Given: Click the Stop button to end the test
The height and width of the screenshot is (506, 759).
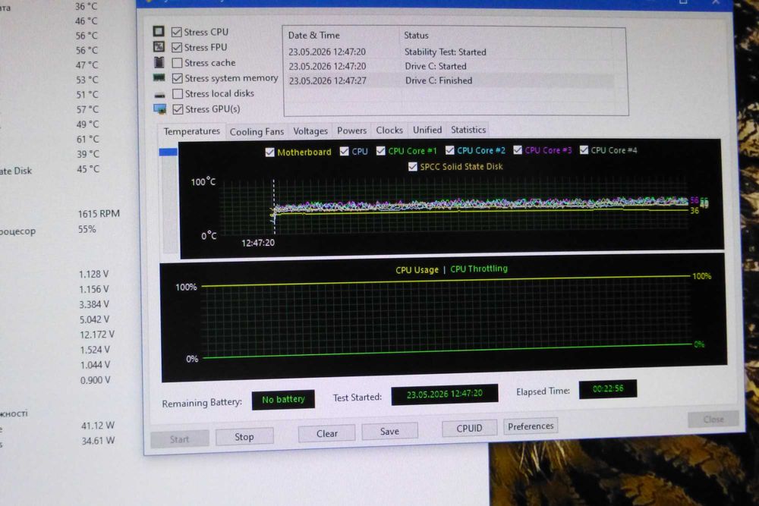Looking at the screenshot, I should click(x=244, y=437).
